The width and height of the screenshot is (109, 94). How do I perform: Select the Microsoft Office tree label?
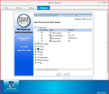tap(44, 60)
